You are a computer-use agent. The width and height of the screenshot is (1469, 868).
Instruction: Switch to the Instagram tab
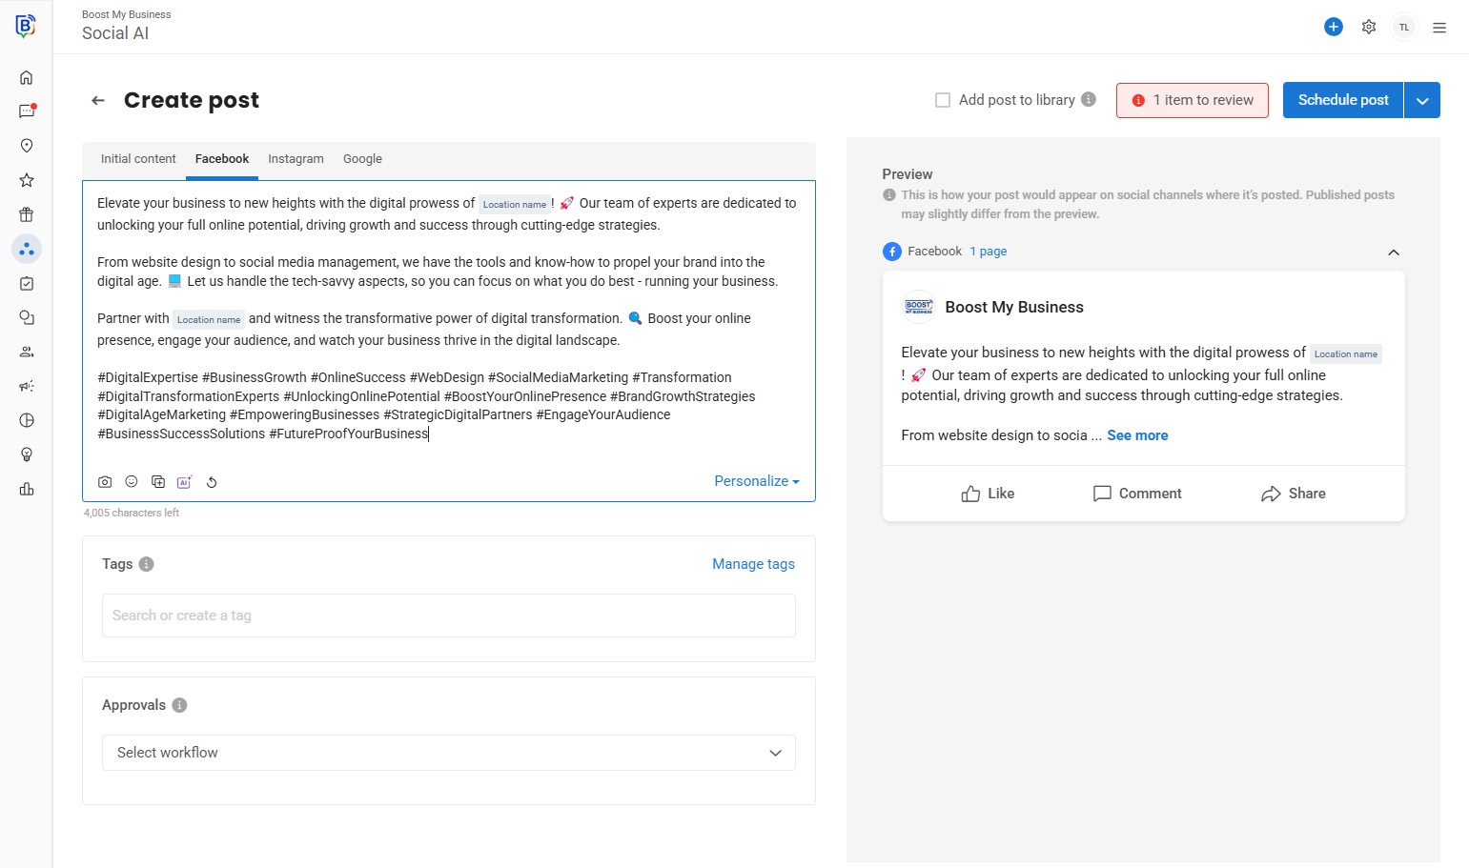pos(296,159)
